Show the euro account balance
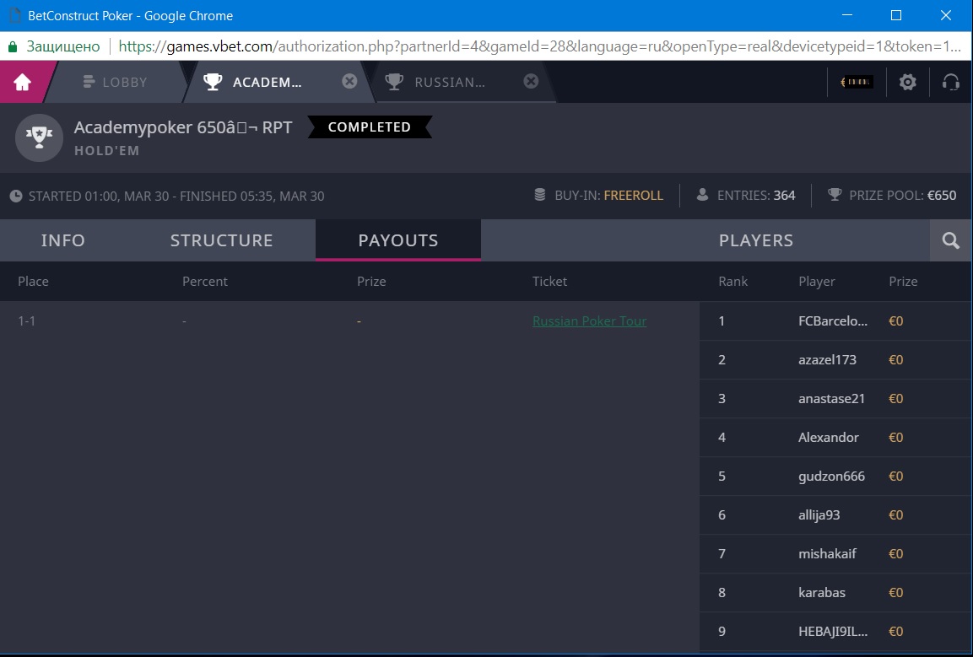This screenshot has width=973, height=657. click(857, 82)
